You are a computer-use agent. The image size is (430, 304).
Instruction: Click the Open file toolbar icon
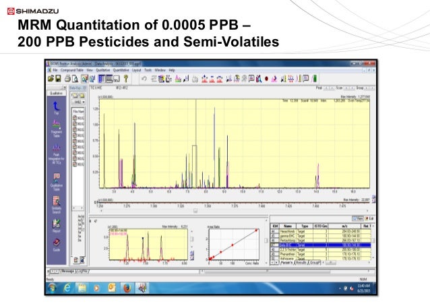point(50,78)
